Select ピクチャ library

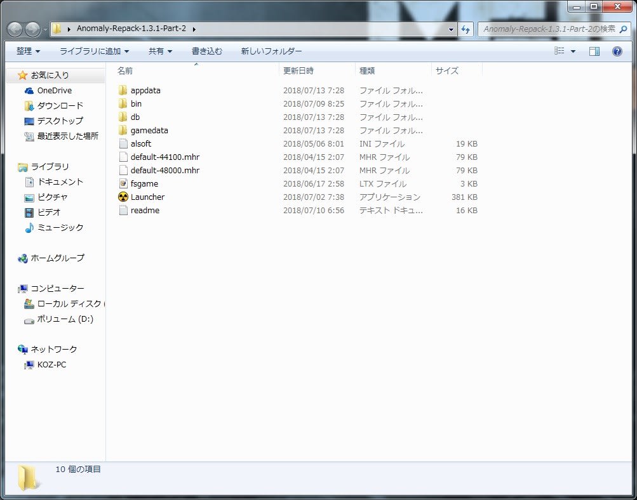[53, 197]
